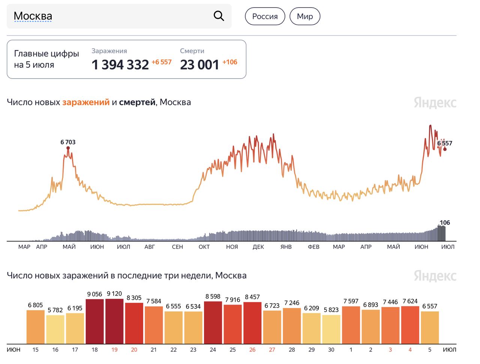Select the June 24 bar with 8 598
The width and height of the screenshot is (480, 364).
pyautogui.click(x=213, y=322)
